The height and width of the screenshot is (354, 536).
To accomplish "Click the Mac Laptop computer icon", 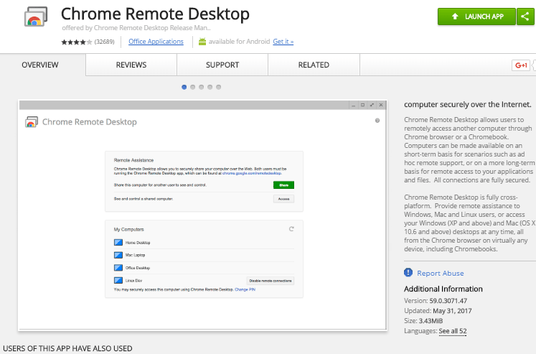I will pos(118,255).
